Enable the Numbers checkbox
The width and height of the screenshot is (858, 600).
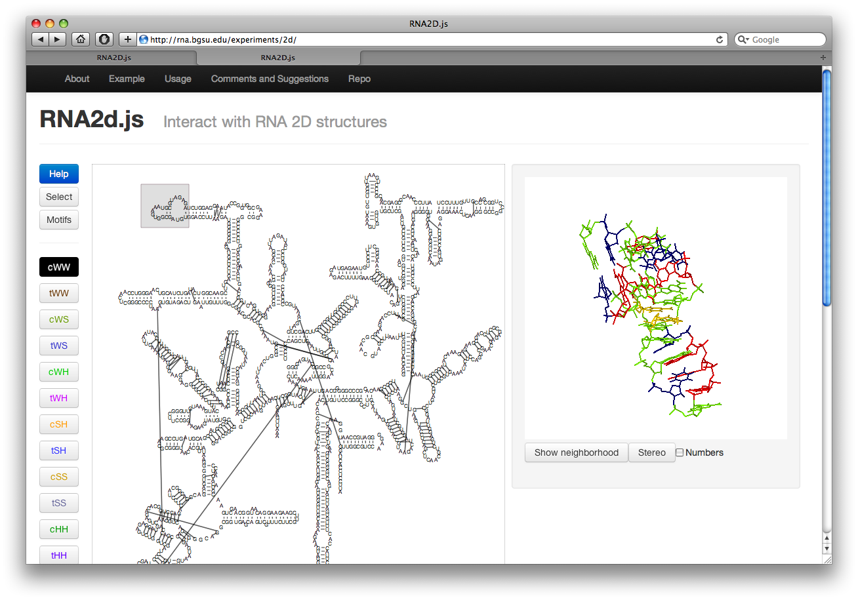680,452
